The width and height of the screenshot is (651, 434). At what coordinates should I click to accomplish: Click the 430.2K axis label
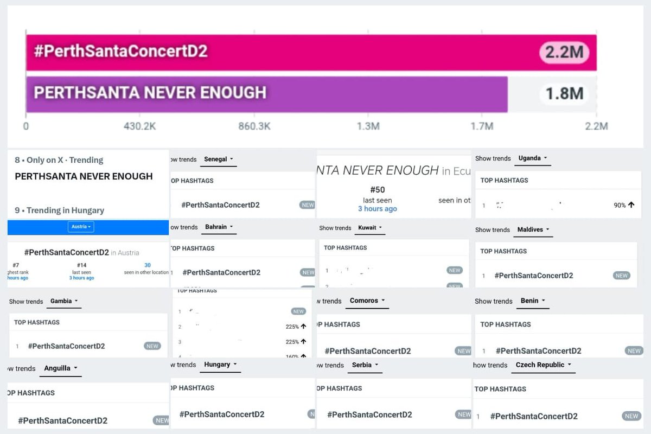[x=140, y=126]
